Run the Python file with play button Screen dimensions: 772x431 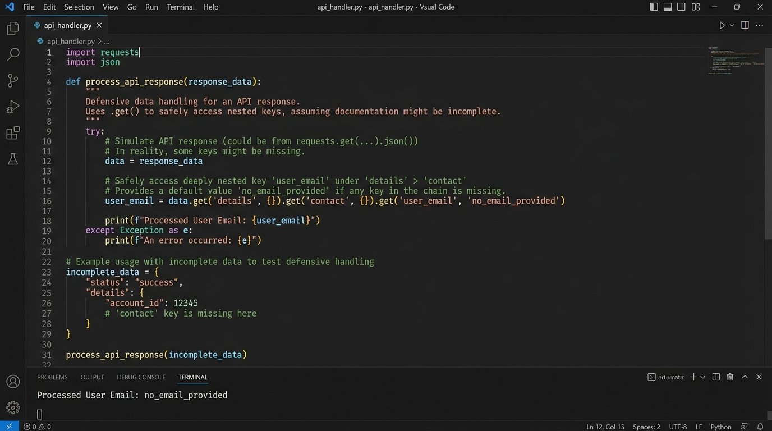(722, 25)
